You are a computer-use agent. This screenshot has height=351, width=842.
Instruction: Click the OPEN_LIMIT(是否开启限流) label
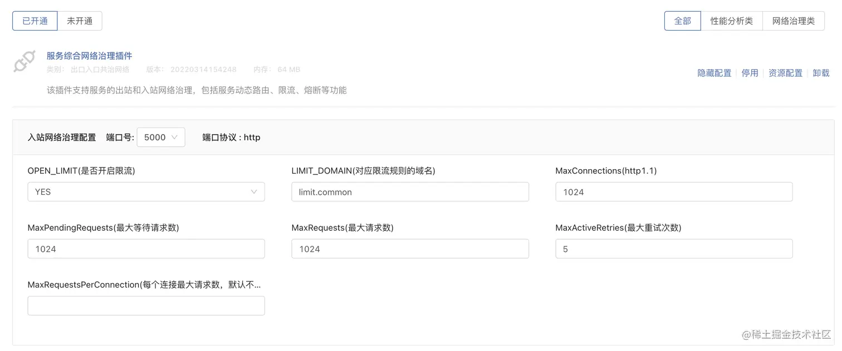[81, 171]
